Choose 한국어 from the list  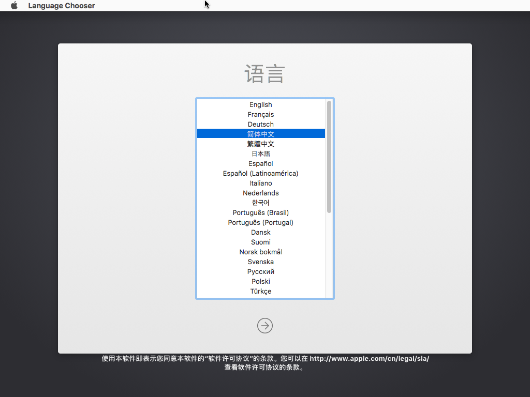[x=260, y=203]
